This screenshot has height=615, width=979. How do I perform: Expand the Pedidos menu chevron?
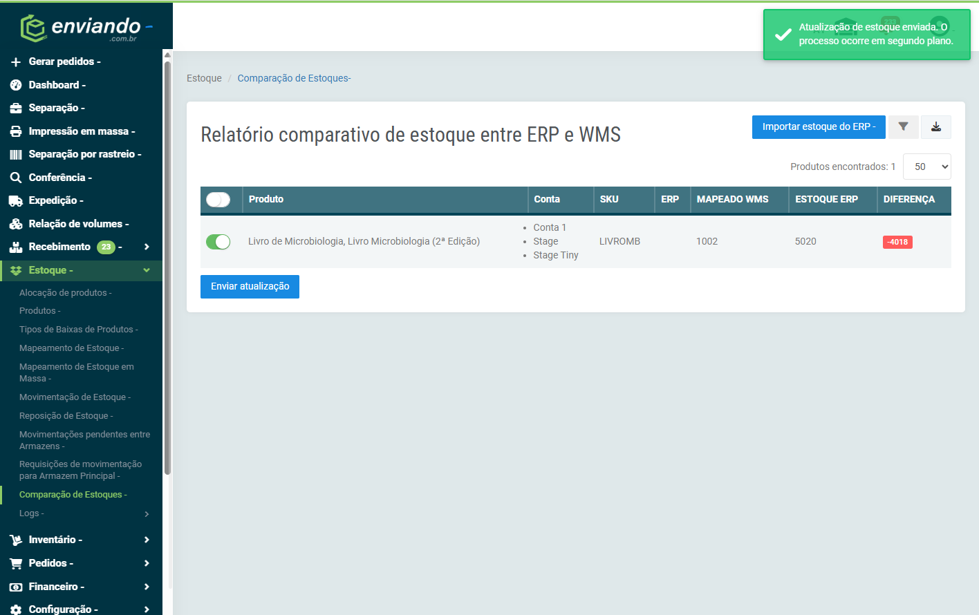click(147, 563)
